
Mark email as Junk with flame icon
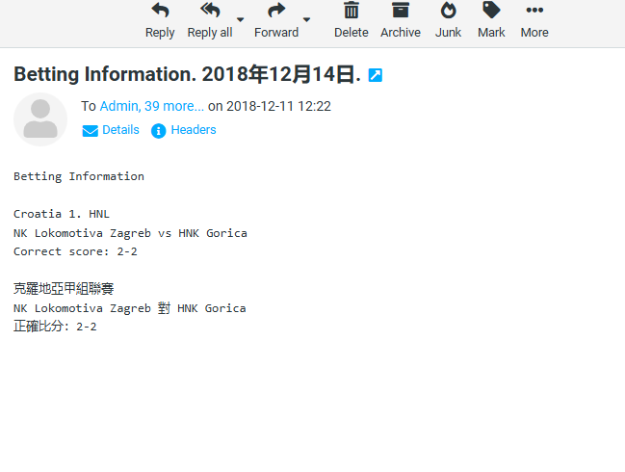coord(448,11)
